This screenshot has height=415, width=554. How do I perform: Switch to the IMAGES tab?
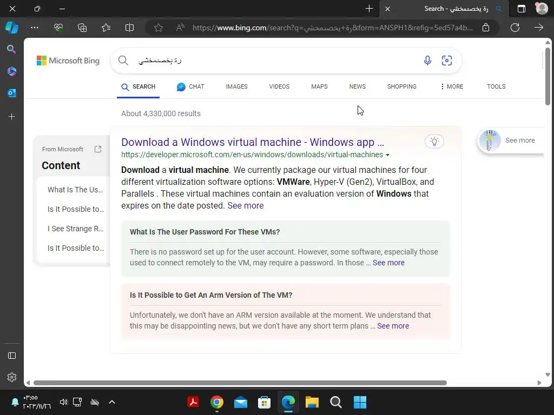237,86
